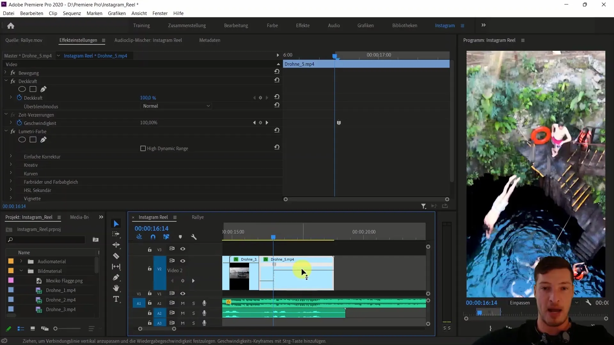The height and width of the screenshot is (345, 614).
Task: Expand Kurven section
Action: [x=11, y=173]
